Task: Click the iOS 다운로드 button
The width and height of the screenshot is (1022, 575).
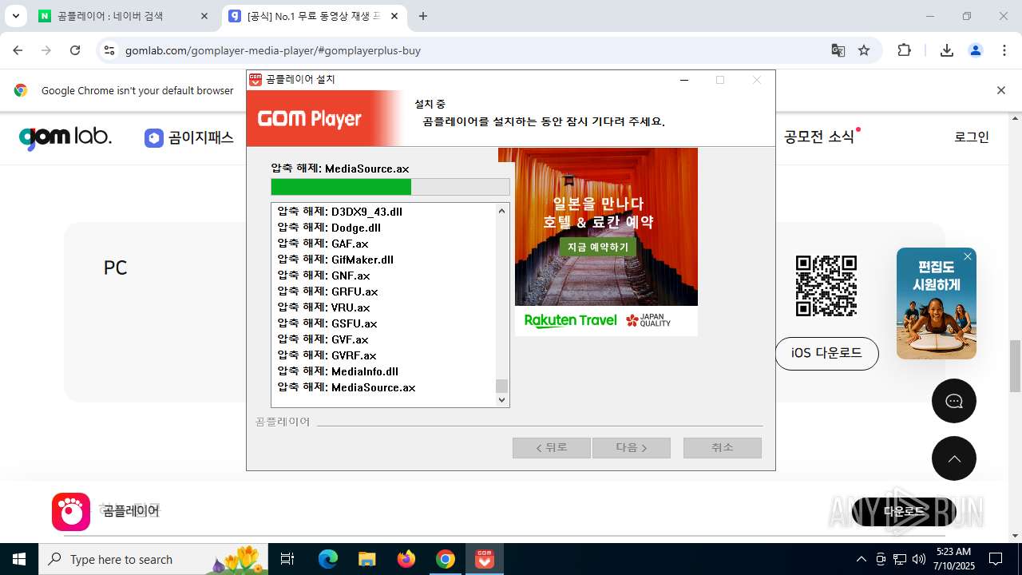Action: [826, 353]
